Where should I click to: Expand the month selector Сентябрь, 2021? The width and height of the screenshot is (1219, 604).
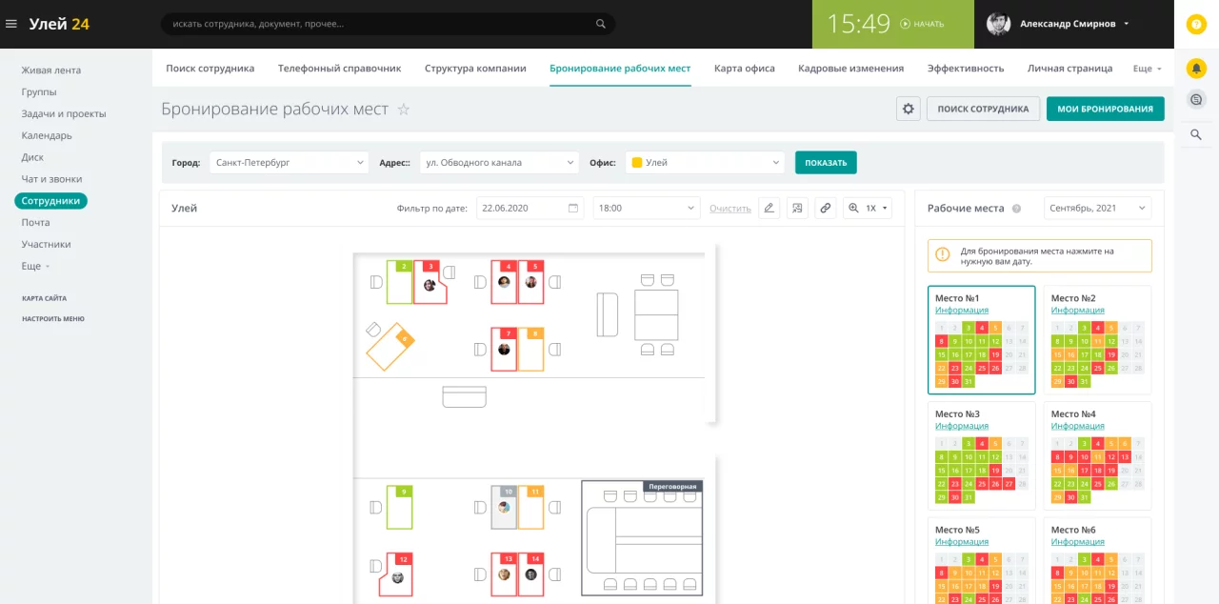[1097, 208]
